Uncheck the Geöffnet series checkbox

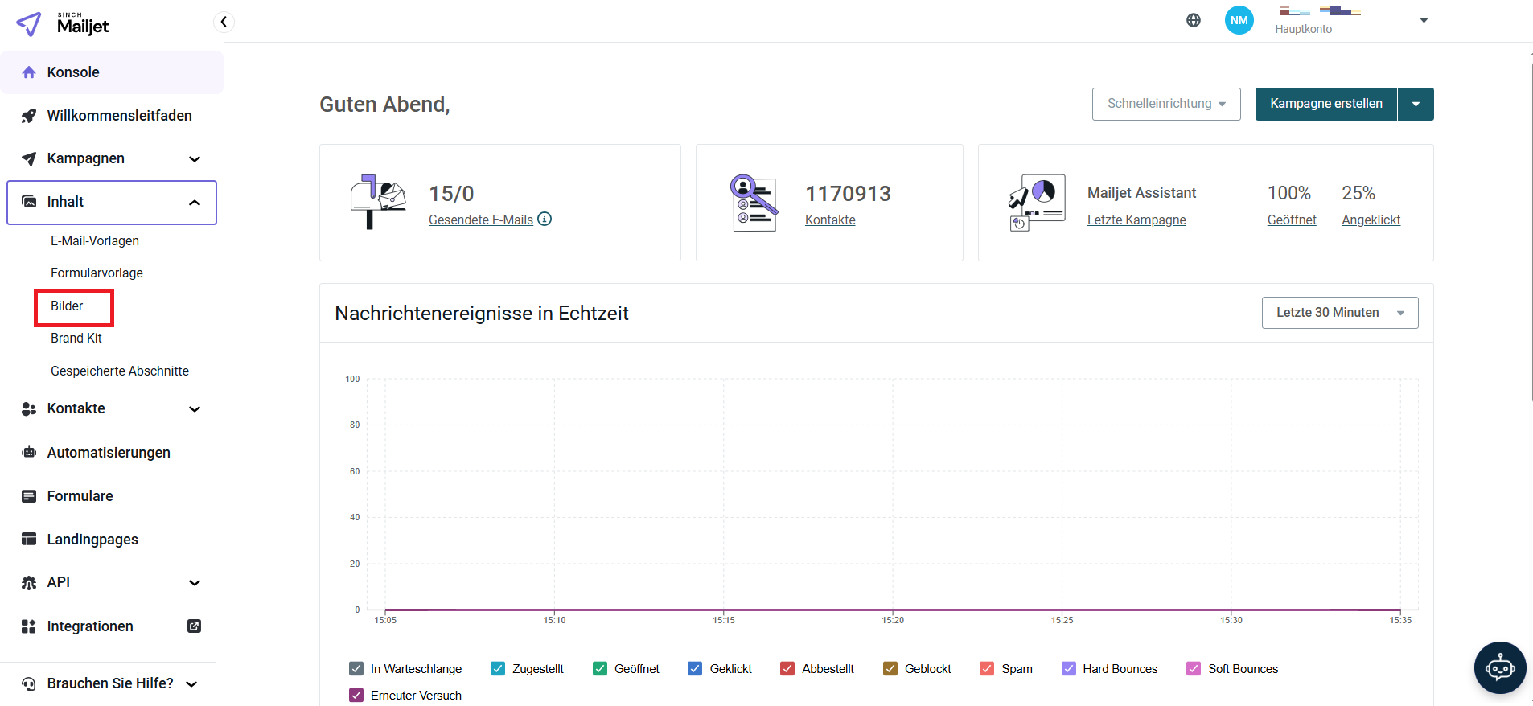click(600, 668)
